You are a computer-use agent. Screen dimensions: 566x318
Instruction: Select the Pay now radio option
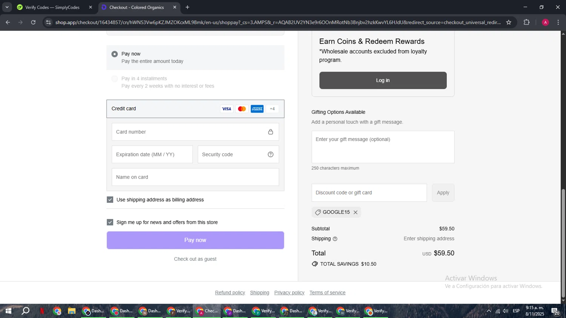115,54
